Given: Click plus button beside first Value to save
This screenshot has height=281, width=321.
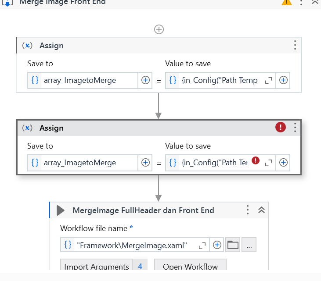Looking at the screenshot, I should (x=284, y=80).
